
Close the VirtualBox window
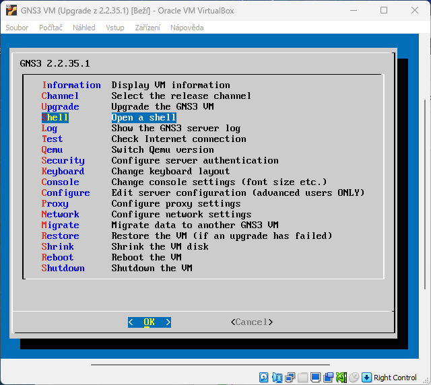(x=415, y=11)
